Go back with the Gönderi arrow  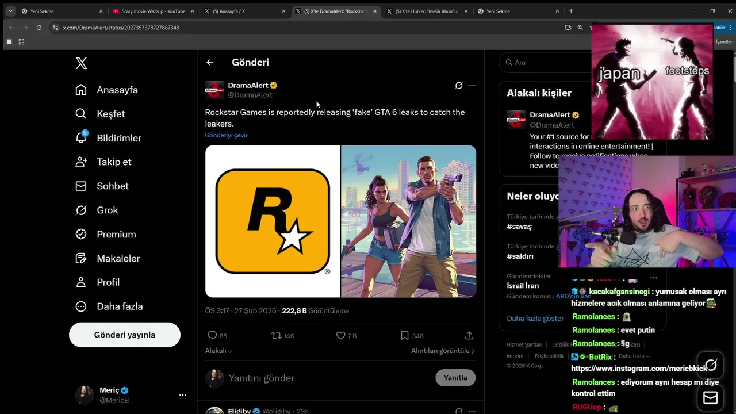[x=210, y=62]
